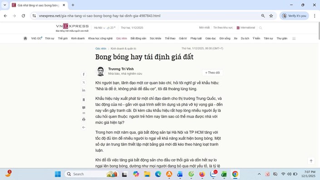Screen dimensions: 320x180
Task: Share article on X (Twitter)
Action: coord(84,83)
